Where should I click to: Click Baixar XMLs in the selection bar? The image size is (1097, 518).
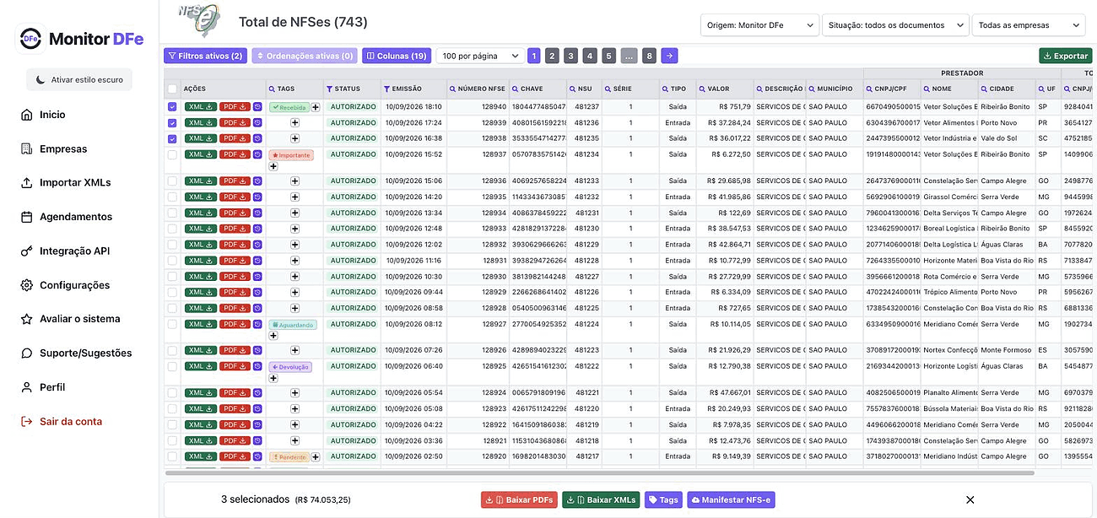(x=602, y=499)
